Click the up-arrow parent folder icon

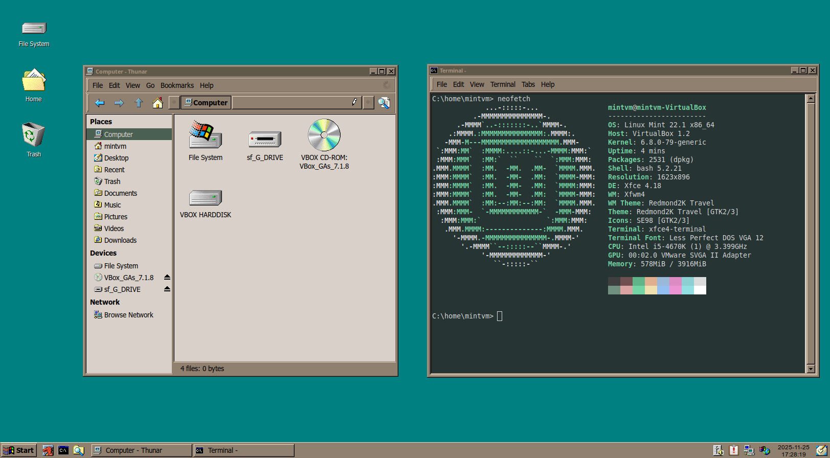pos(138,103)
